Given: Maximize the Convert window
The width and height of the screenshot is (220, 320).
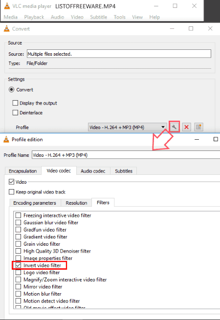Looking at the screenshot, I should click(x=191, y=28).
